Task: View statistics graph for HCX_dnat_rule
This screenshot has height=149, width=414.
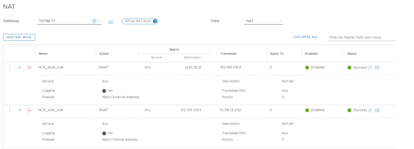Action: (377, 68)
